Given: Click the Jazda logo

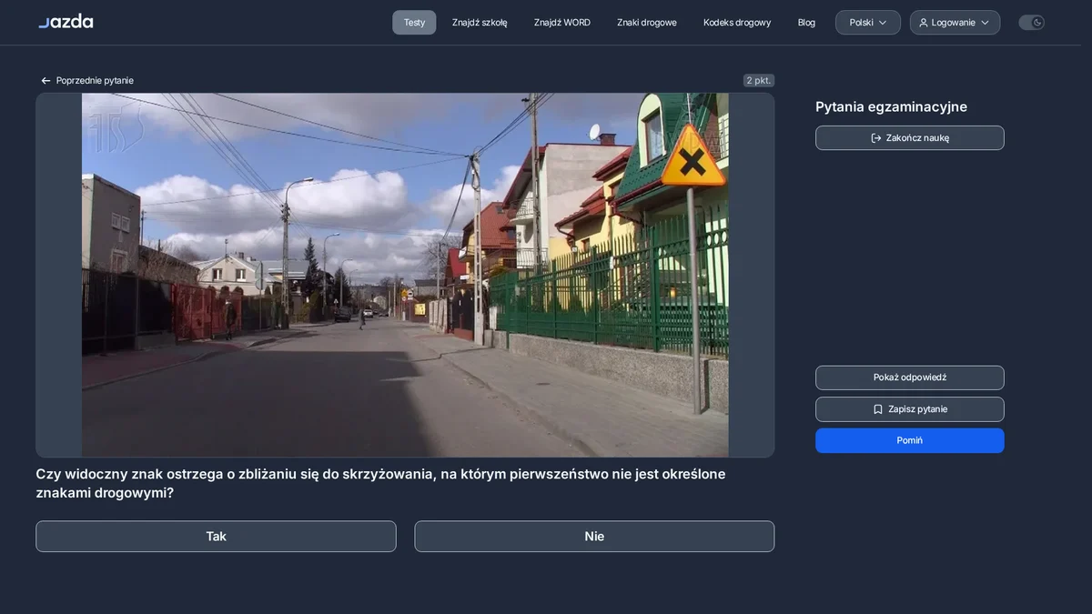Looking at the screenshot, I should (66, 22).
